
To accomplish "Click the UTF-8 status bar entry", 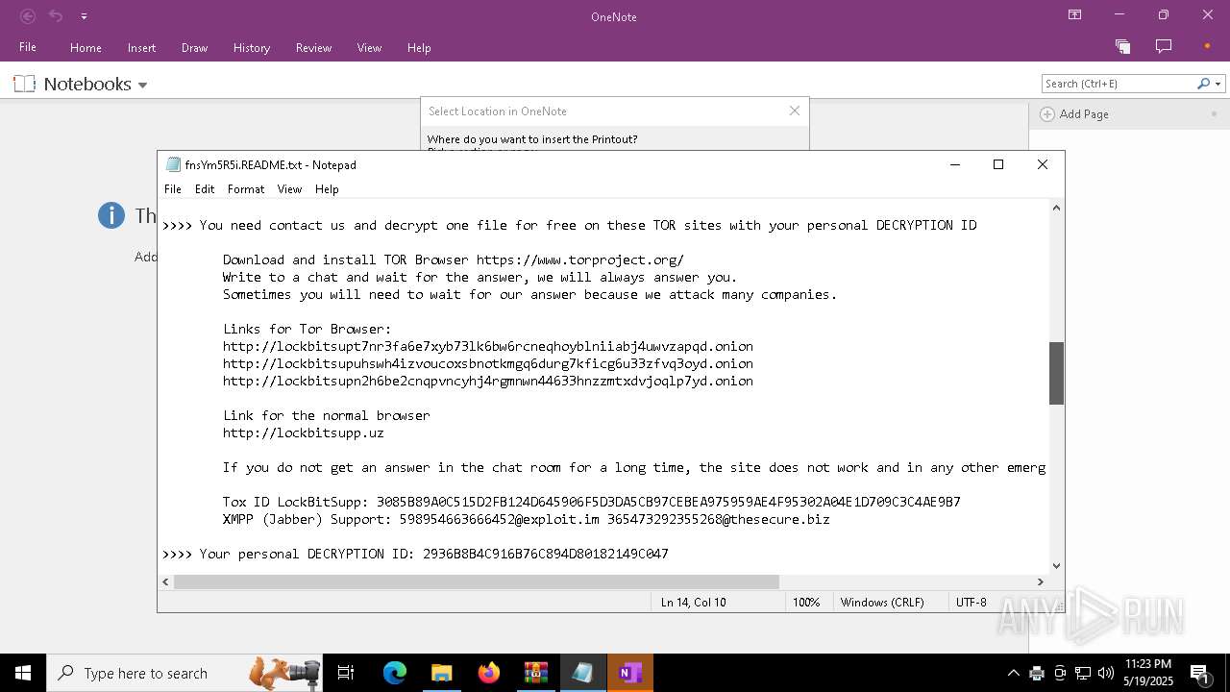I will click(972, 603).
